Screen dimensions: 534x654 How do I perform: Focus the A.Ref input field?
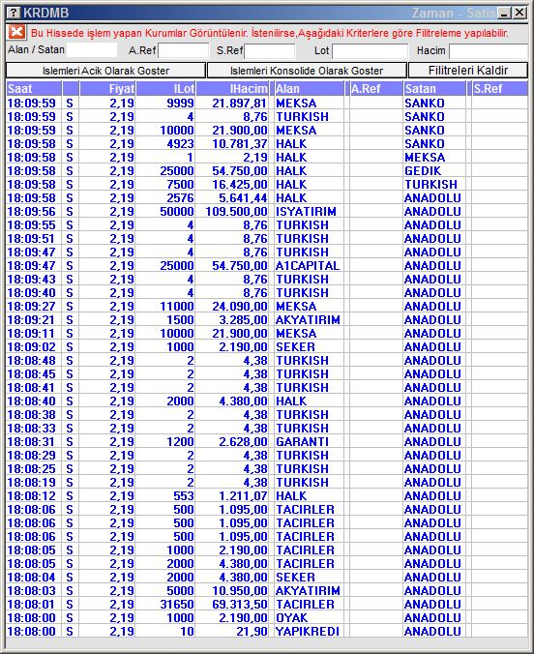pyautogui.click(x=183, y=51)
